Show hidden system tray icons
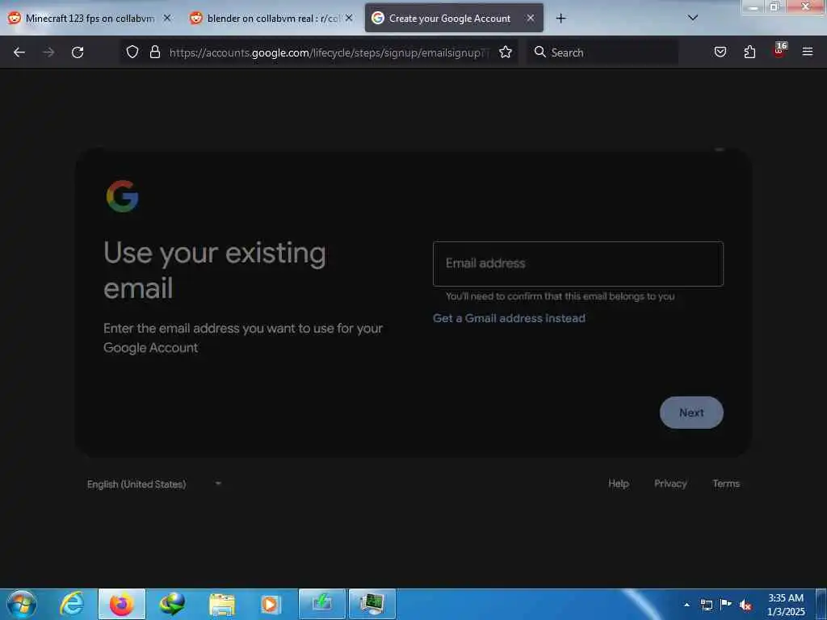Screen dimensions: 827x620 (686, 605)
